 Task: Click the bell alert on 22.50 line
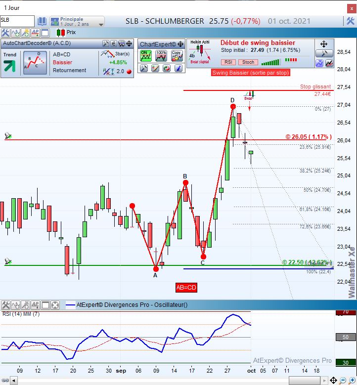[8, 261]
